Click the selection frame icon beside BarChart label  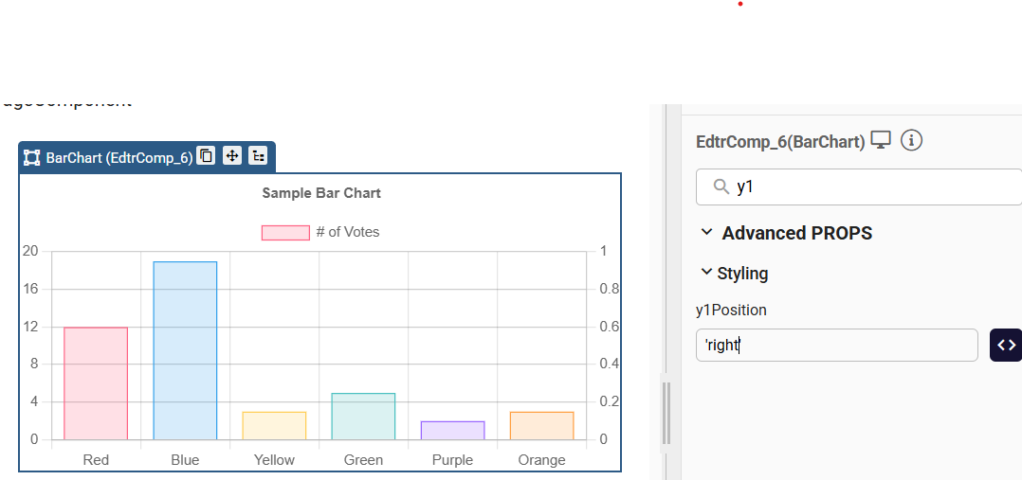[x=31, y=157]
